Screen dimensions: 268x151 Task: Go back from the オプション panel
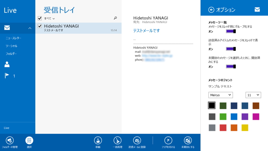(x=211, y=10)
